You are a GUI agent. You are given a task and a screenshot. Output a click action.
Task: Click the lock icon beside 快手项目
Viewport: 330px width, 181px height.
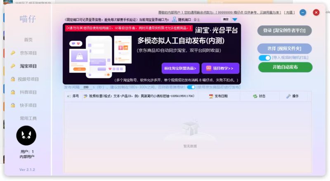[x=13, y=105]
